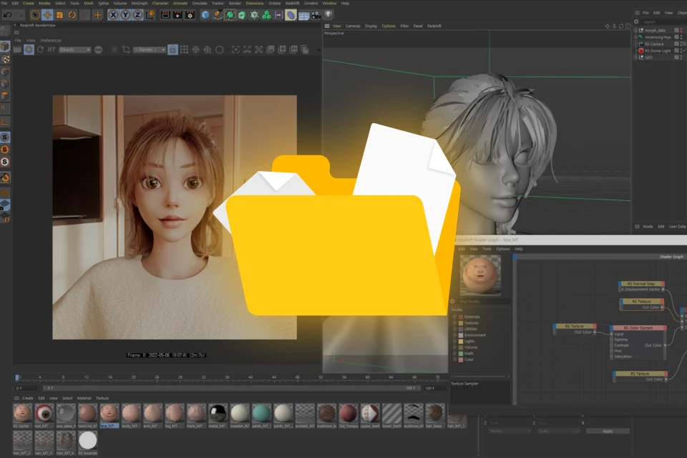Open the Material Manager Create menu
Image resolution: width=687 pixels, height=458 pixels.
[x=28, y=399]
